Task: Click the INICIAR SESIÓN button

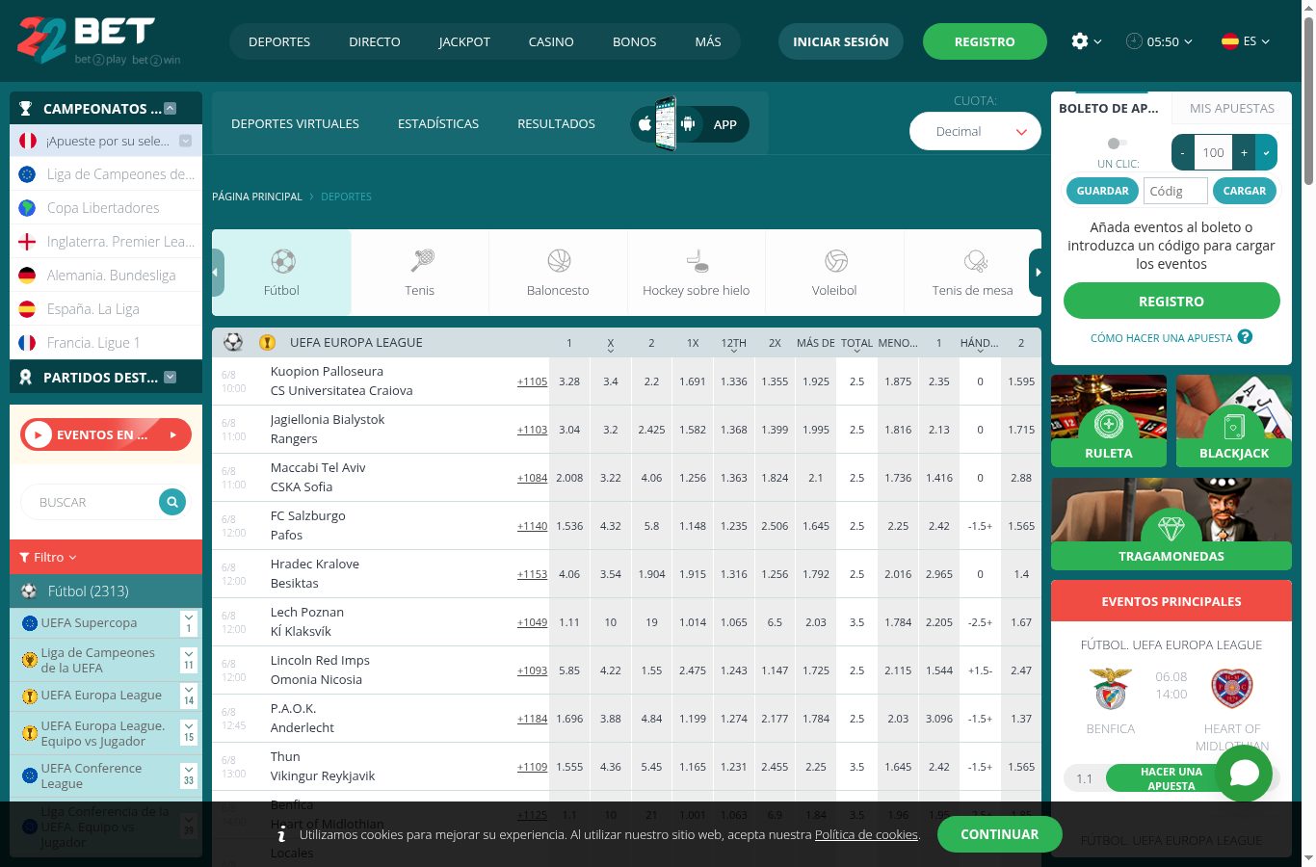Action: (x=841, y=41)
